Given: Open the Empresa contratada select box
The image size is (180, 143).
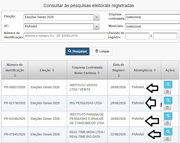Looking at the screenshot, I should click(x=152, y=17).
